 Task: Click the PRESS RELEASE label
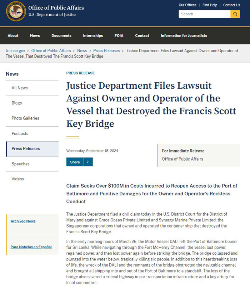pos(80,73)
